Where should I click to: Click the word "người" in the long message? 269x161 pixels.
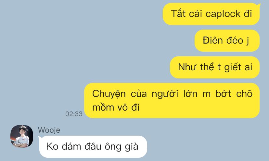[165, 94]
